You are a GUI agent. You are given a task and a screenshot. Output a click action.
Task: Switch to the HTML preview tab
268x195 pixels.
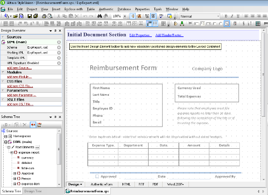click(126, 184)
